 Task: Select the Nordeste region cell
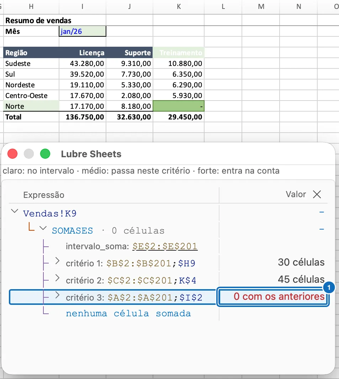point(31,84)
